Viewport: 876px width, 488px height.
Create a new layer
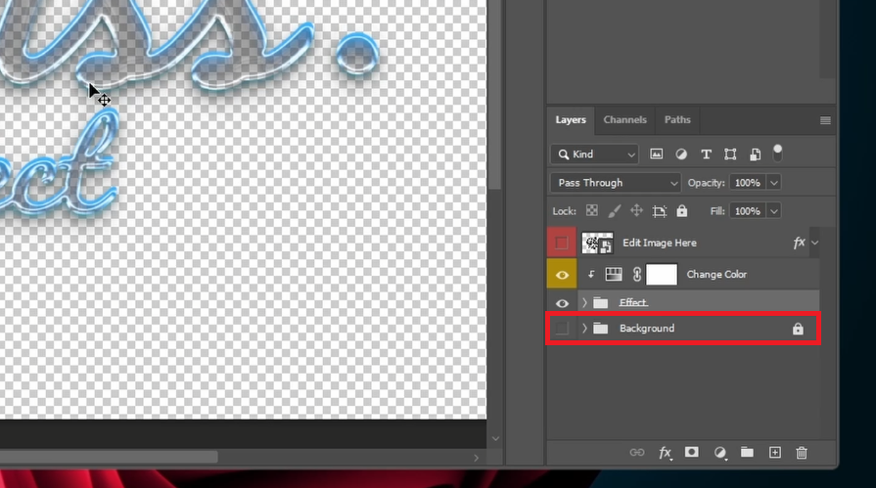click(774, 453)
